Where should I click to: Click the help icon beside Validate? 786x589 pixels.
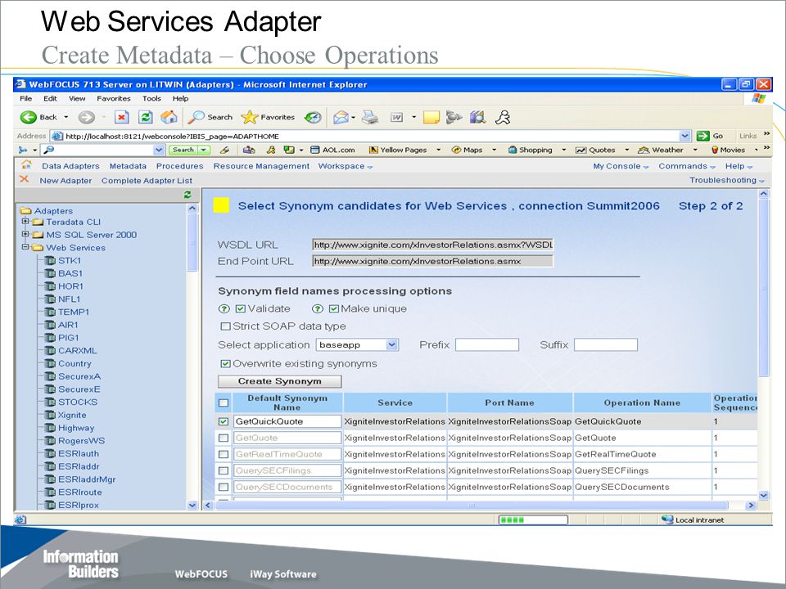224,309
